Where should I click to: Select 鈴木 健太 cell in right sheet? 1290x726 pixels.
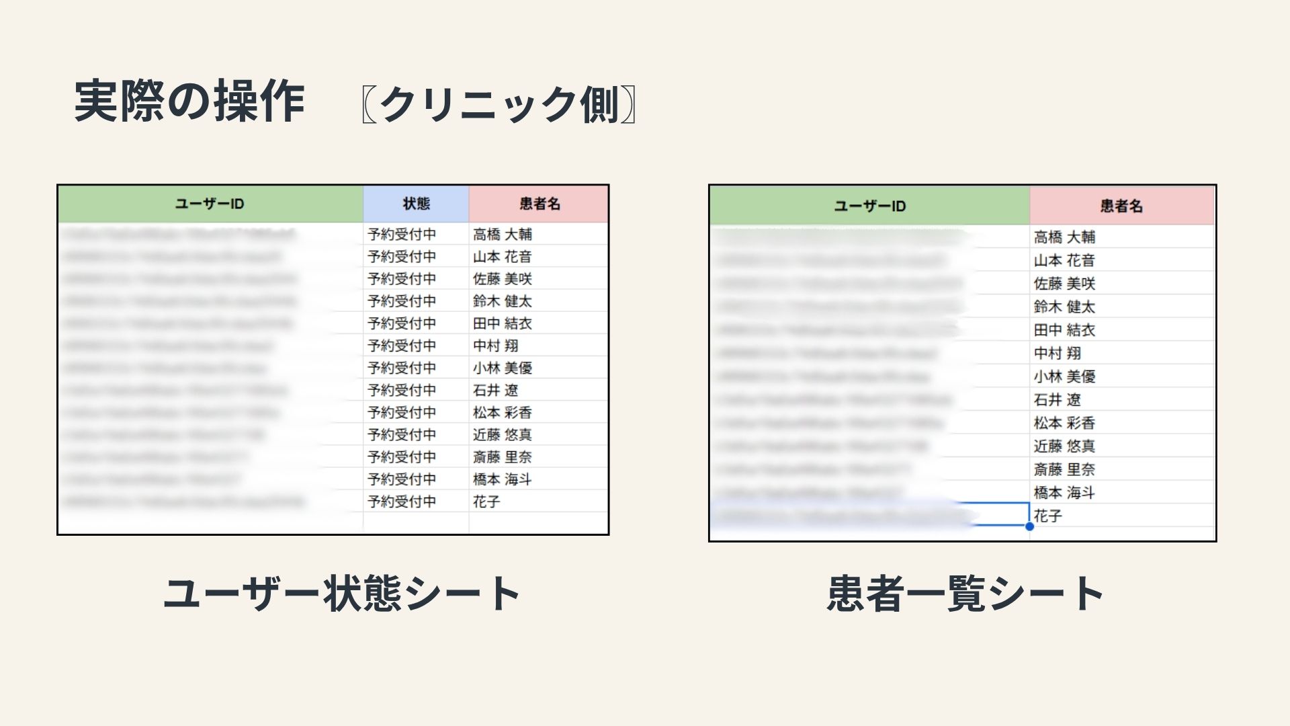[x=1064, y=307]
